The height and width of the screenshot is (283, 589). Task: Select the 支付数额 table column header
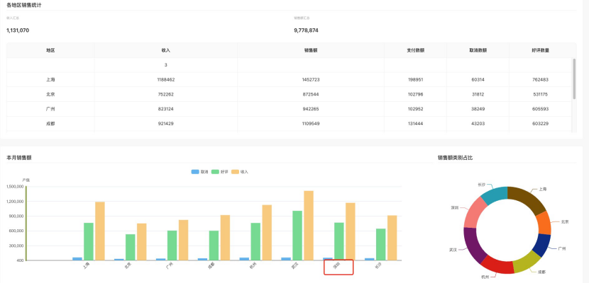pyautogui.click(x=416, y=50)
